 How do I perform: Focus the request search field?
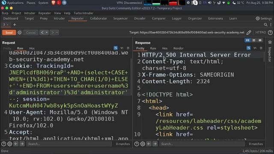point(69,144)
